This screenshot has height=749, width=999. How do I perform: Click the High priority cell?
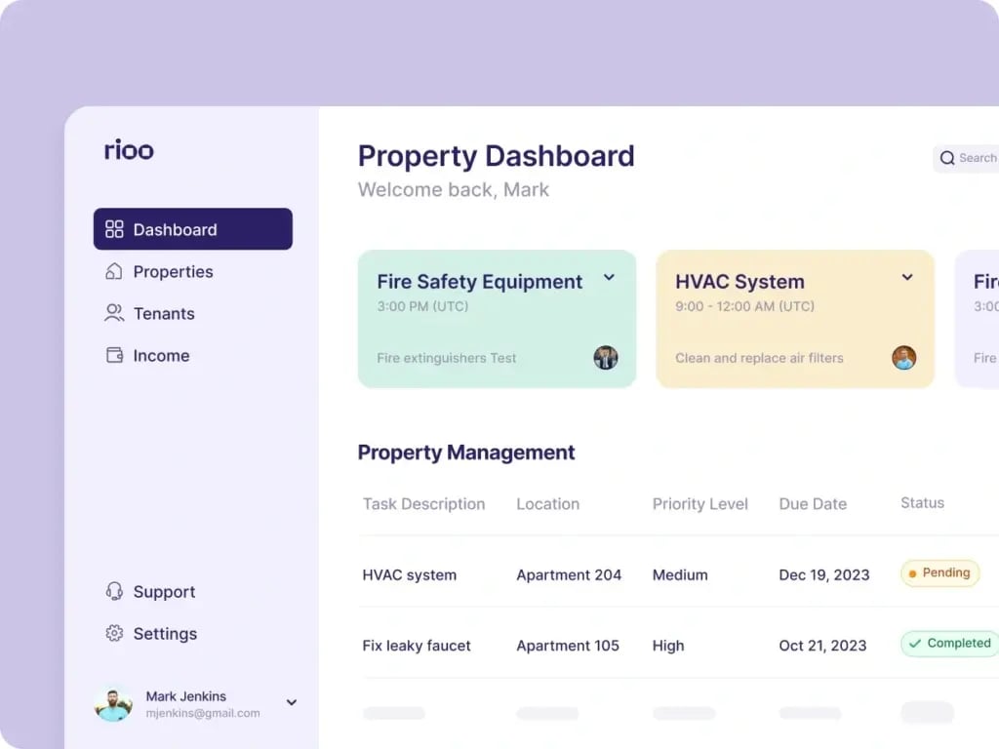pos(668,646)
